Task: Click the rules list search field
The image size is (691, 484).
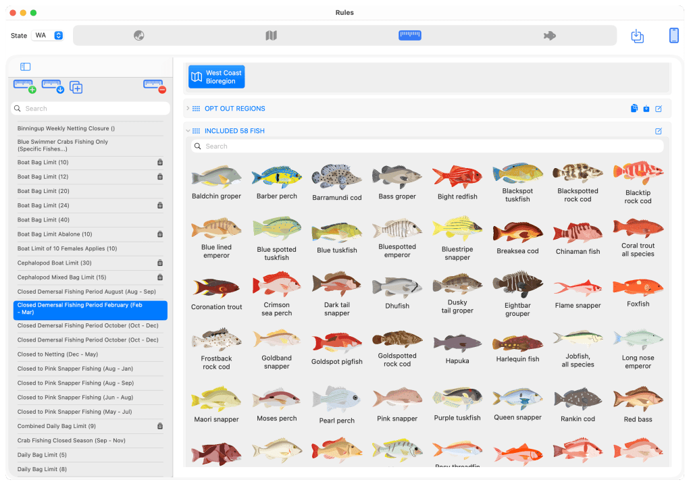Action: pyautogui.click(x=91, y=109)
